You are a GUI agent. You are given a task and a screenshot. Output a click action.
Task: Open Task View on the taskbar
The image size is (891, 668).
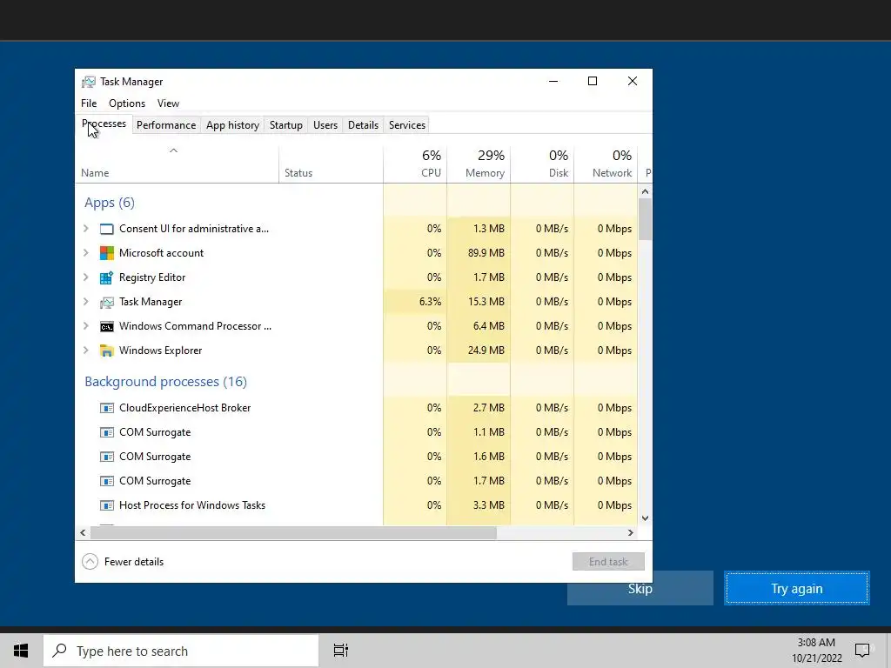(340, 651)
